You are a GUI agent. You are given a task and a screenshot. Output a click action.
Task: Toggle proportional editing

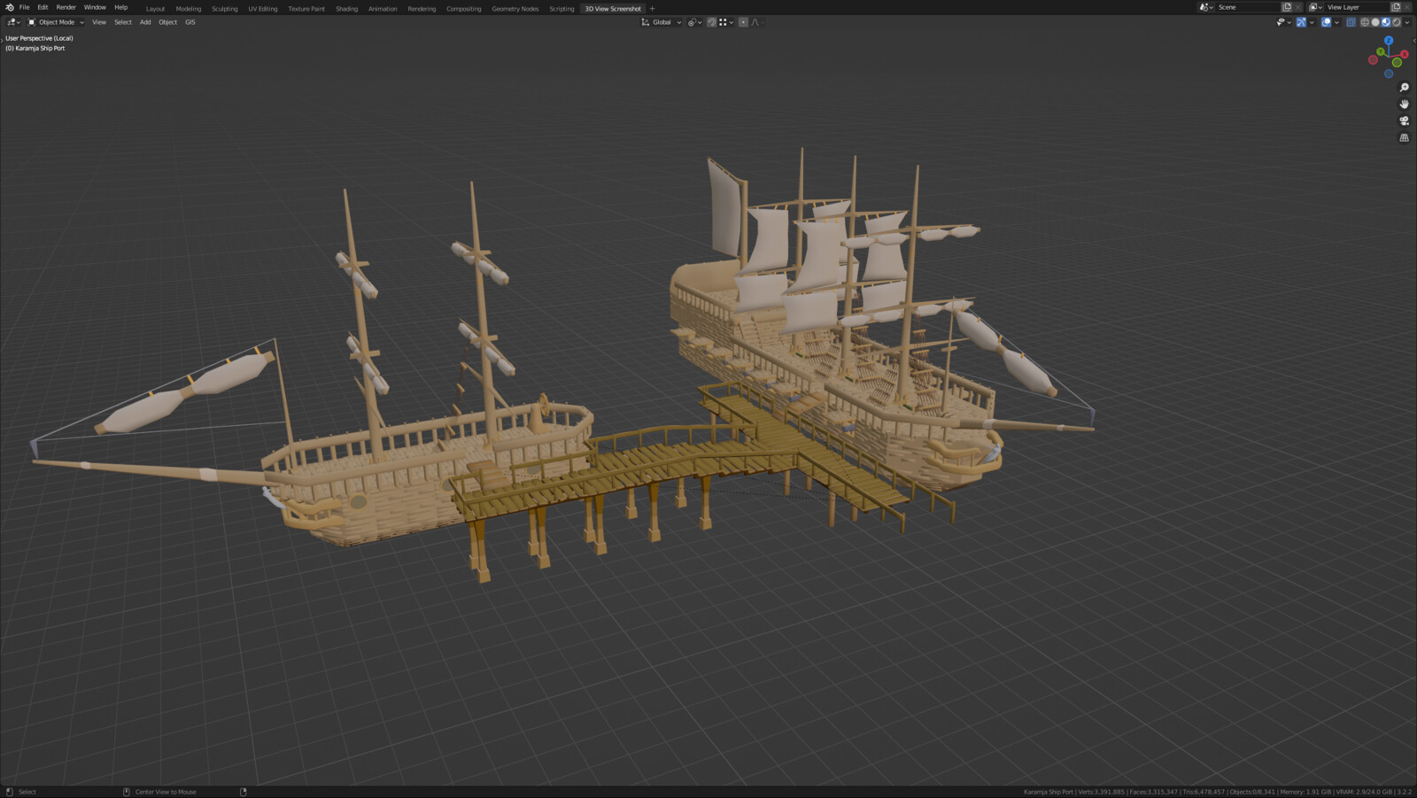click(x=743, y=22)
